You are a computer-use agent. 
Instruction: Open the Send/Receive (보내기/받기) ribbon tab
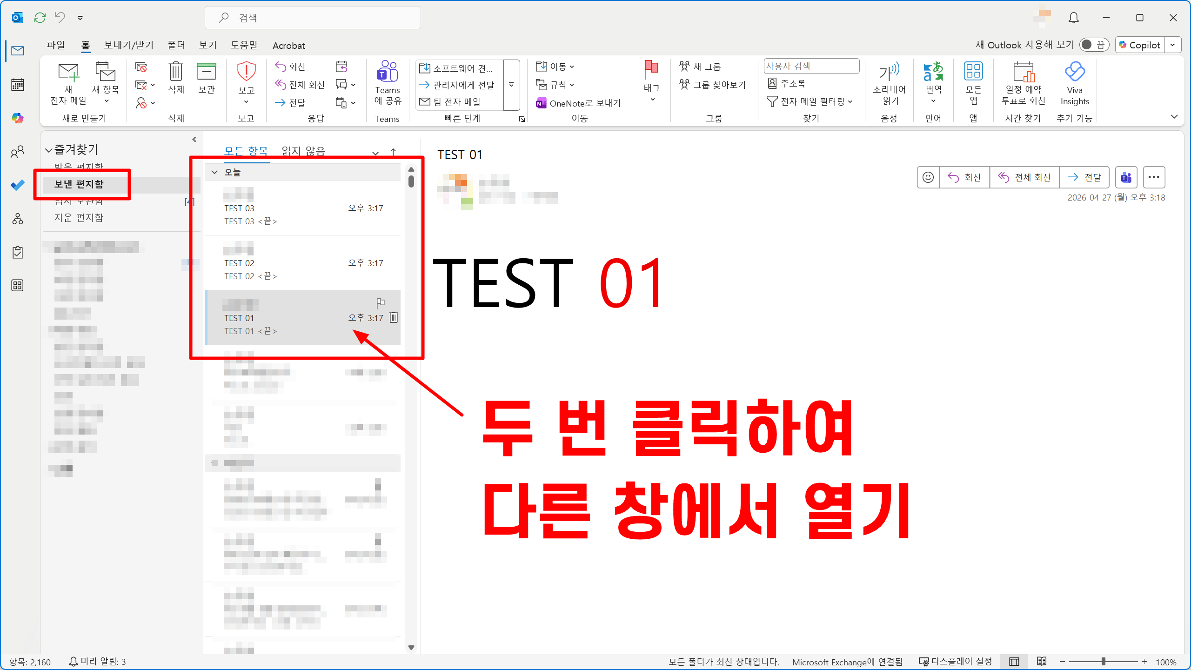pos(128,45)
